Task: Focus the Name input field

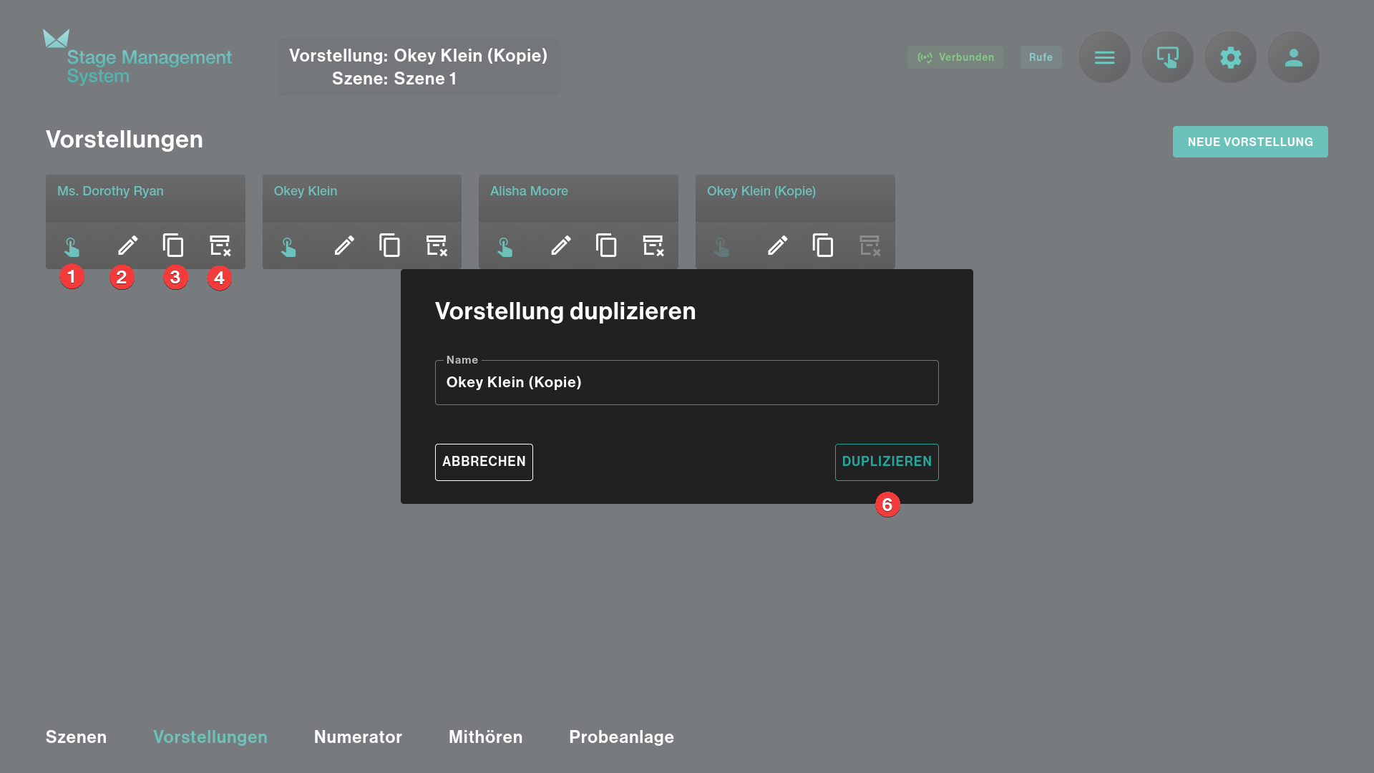Action: pyautogui.click(x=687, y=382)
